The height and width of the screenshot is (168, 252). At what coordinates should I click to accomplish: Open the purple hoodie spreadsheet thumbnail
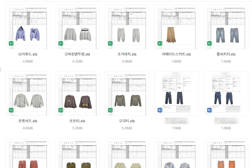click(28, 27)
